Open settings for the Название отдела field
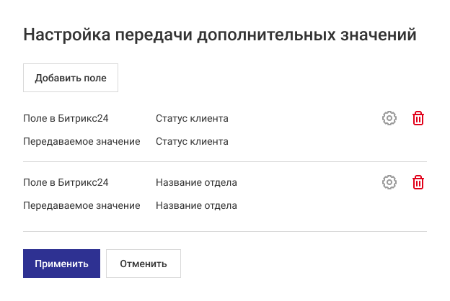 point(389,183)
